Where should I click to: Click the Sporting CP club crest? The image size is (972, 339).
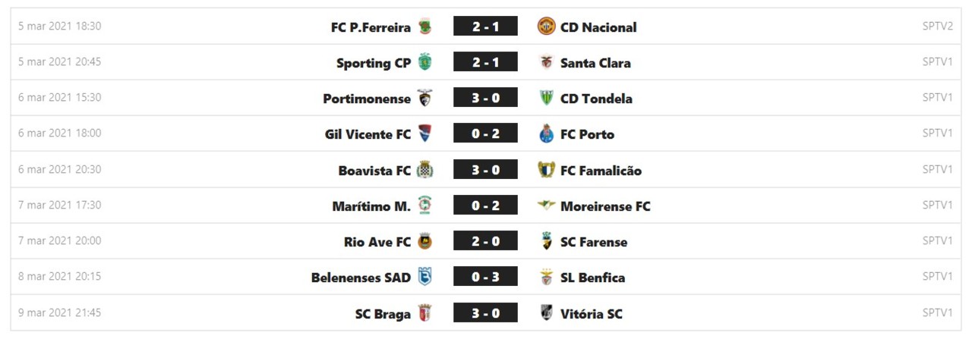[x=425, y=63]
